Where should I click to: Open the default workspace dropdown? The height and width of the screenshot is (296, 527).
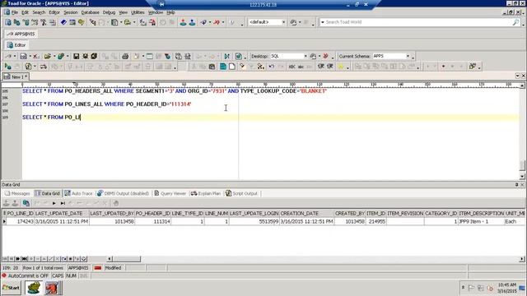(283, 22)
